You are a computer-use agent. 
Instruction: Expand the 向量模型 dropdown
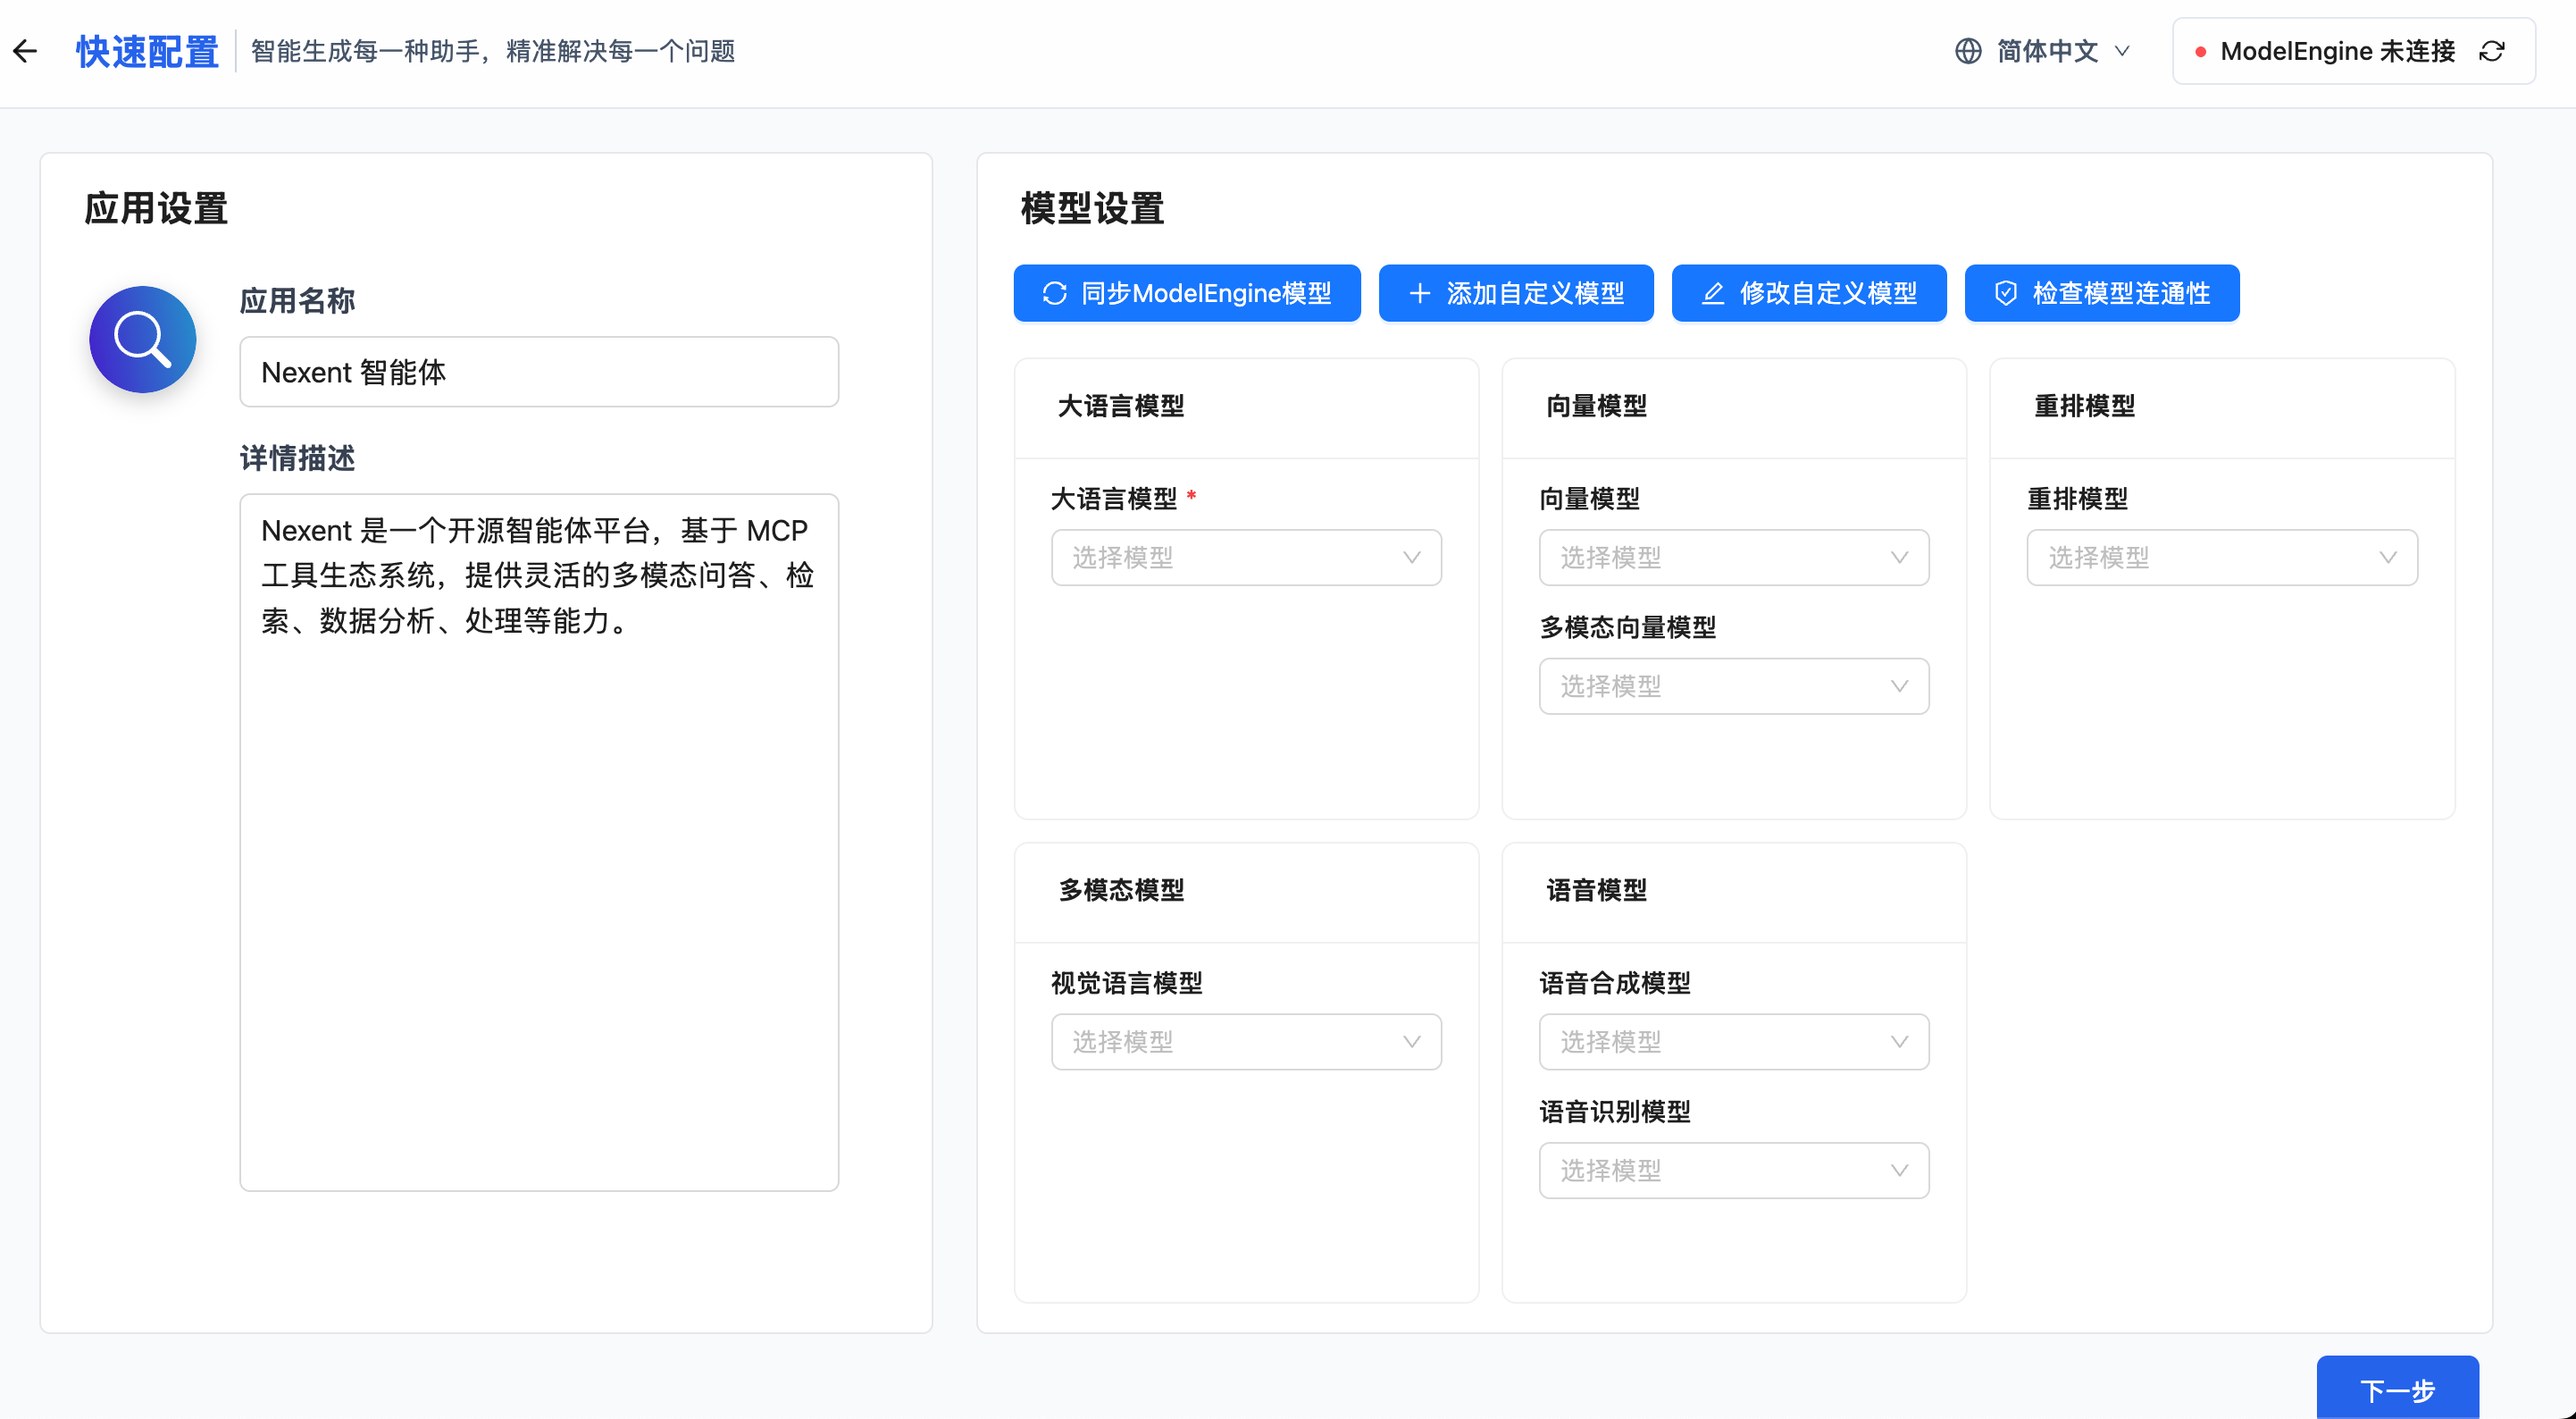(x=1733, y=558)
